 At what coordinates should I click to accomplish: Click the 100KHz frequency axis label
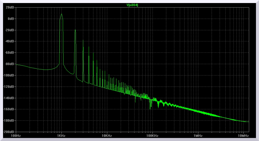coord(152,135)
